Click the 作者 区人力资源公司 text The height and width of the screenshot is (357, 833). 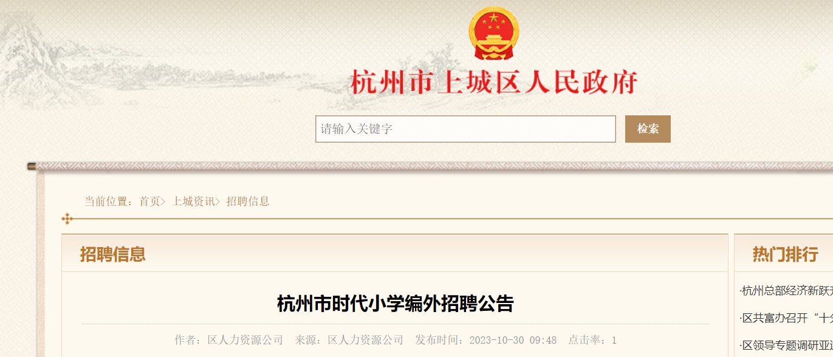pos(229,340)
